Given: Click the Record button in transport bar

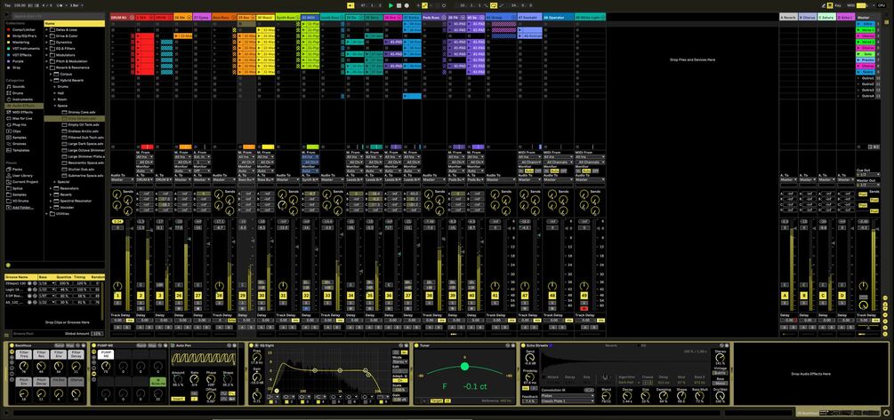Looking at the screenshot, I should coord(406,5).
